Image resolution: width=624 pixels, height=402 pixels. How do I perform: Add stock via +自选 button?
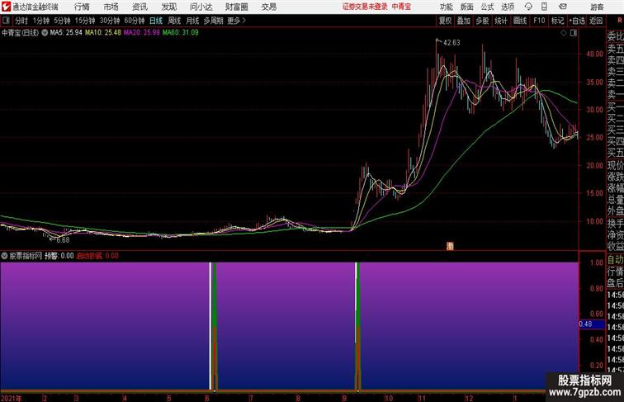pyautogui.click(x=577, y=21)
